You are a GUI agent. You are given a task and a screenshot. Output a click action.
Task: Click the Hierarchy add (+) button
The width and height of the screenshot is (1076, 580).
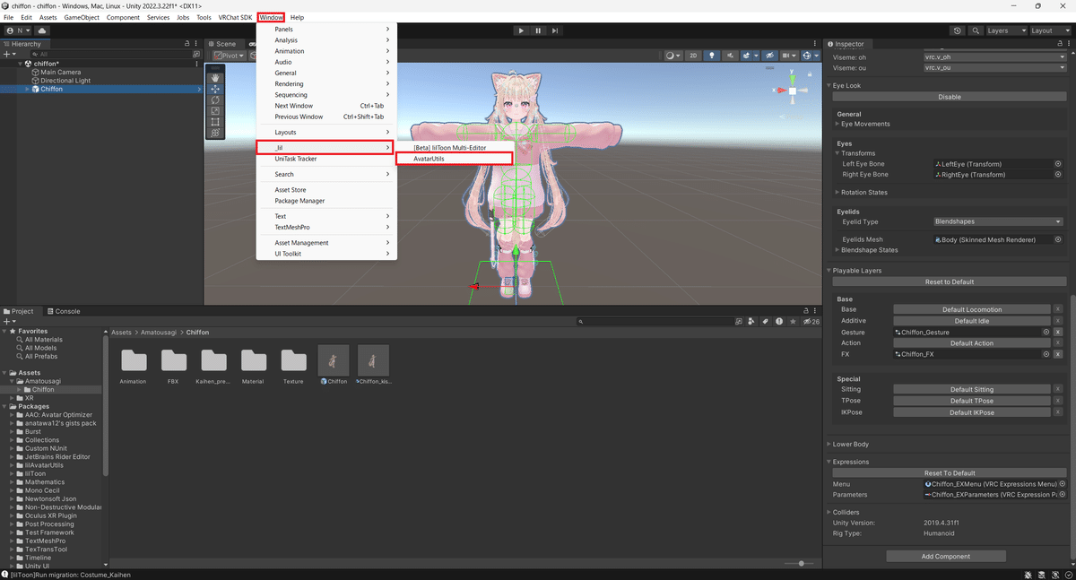click(x=10, y=54)
